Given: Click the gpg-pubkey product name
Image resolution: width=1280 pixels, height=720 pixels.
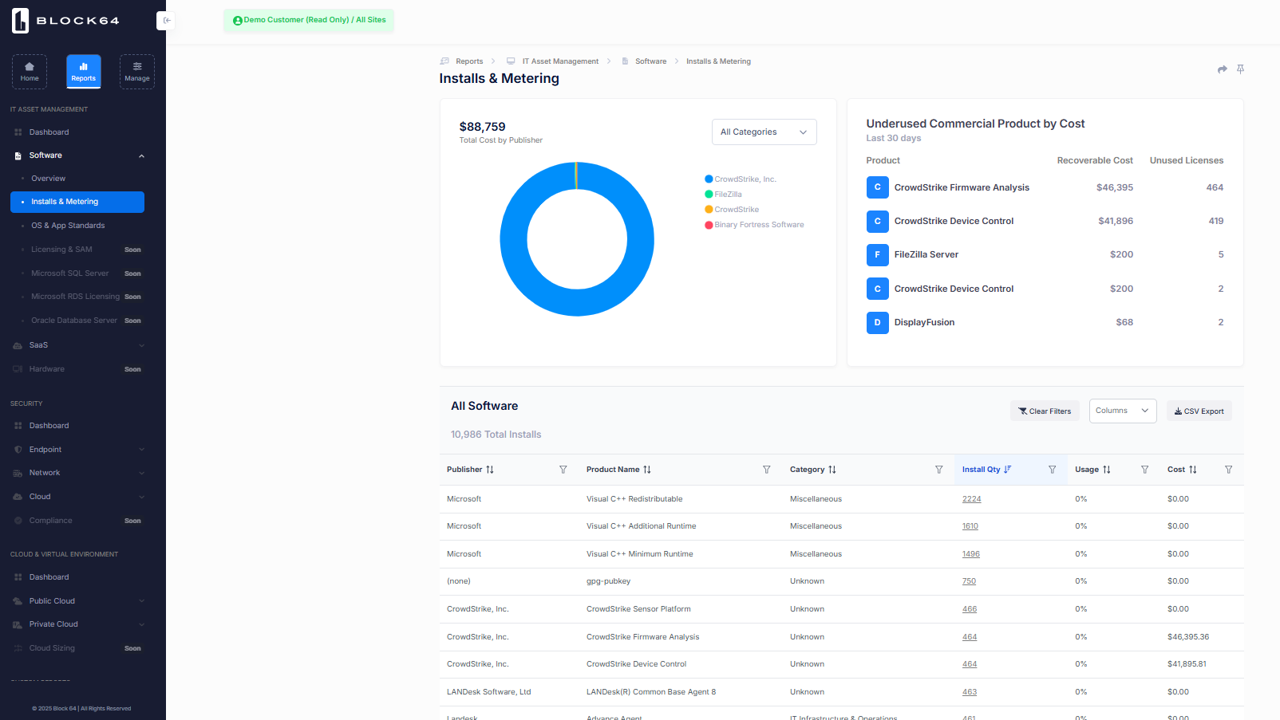Looking at the screenshot, I should (x=608, y=581).
